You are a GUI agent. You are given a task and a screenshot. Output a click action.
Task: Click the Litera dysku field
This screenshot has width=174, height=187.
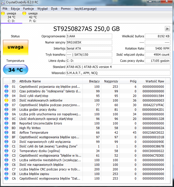tap(89, 61)
